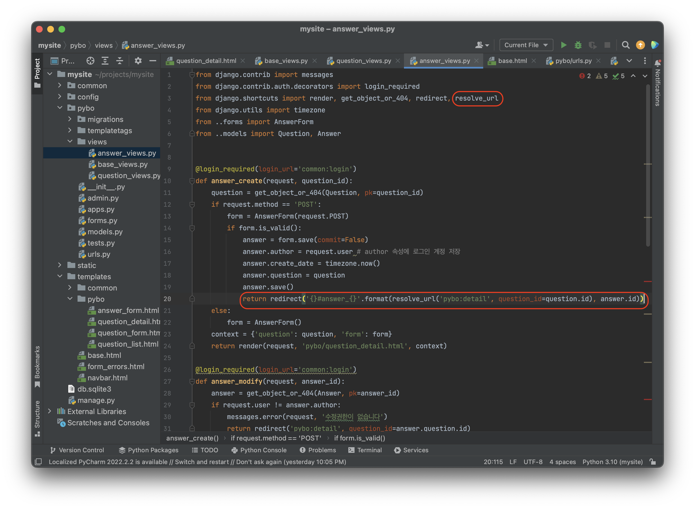Click the orange update arrow icon
695x509 pixels.
(x=640, y=45)
